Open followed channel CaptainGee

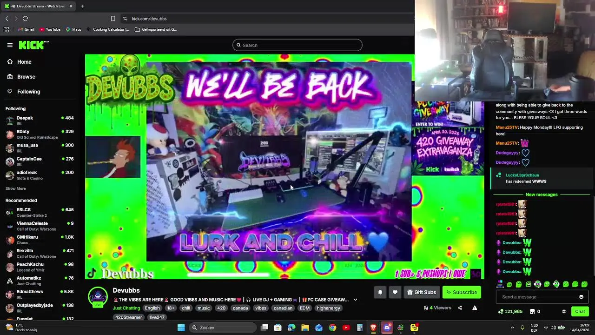coord(40,161)
